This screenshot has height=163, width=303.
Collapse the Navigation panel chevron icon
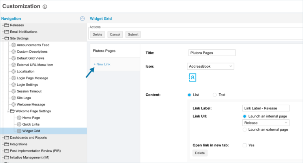(x=82, y=19)
